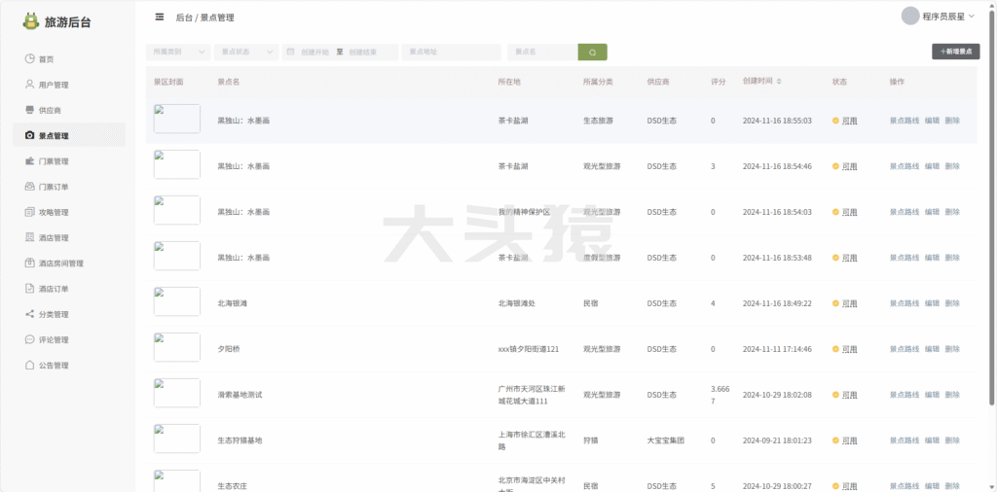Expand the 程序员辰星 user menu
Screen dimensions: 997x492
[x=948, y=18]
